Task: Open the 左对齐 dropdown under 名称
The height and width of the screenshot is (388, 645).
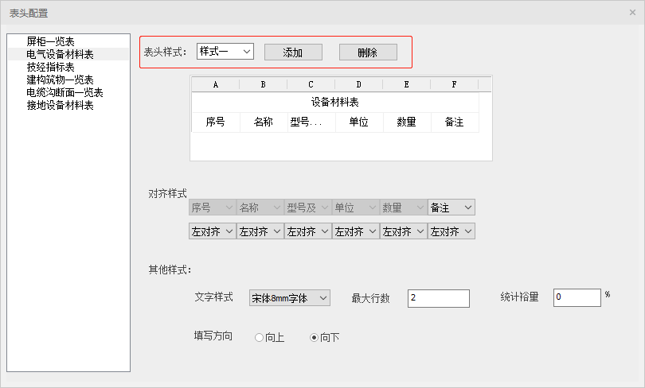Action: coord(260,231)
